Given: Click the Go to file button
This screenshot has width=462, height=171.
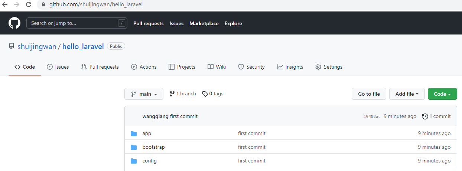Looking at the screenshot, I should pos(369,94).
